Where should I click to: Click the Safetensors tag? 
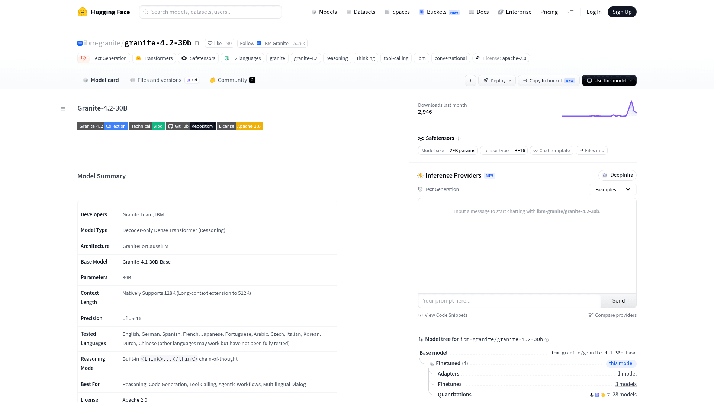click(198, 58)
